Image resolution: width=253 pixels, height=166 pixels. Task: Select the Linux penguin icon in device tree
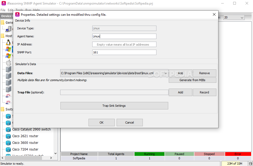(x=8, y=42)
